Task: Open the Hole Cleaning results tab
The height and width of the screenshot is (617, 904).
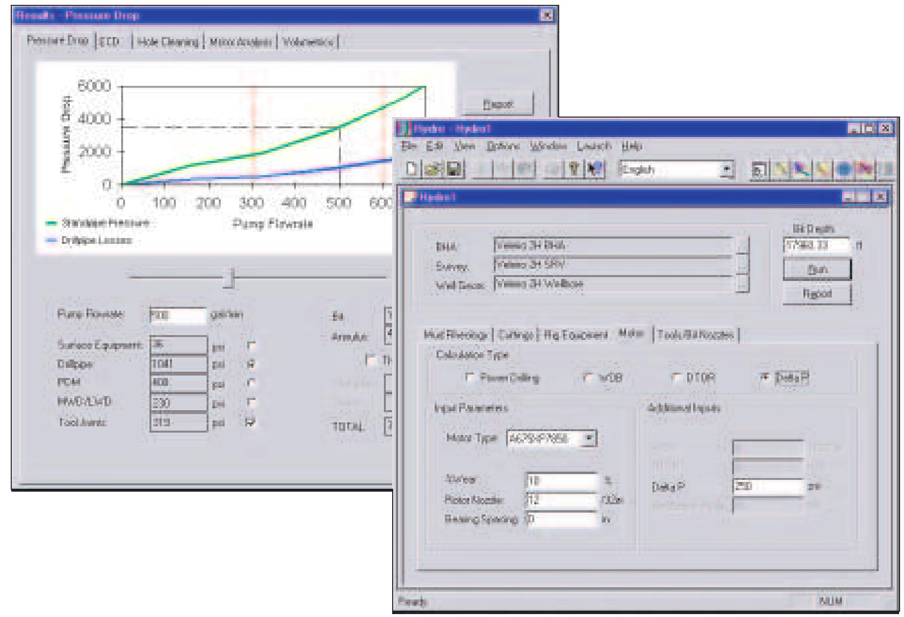Action: (168, 42)
